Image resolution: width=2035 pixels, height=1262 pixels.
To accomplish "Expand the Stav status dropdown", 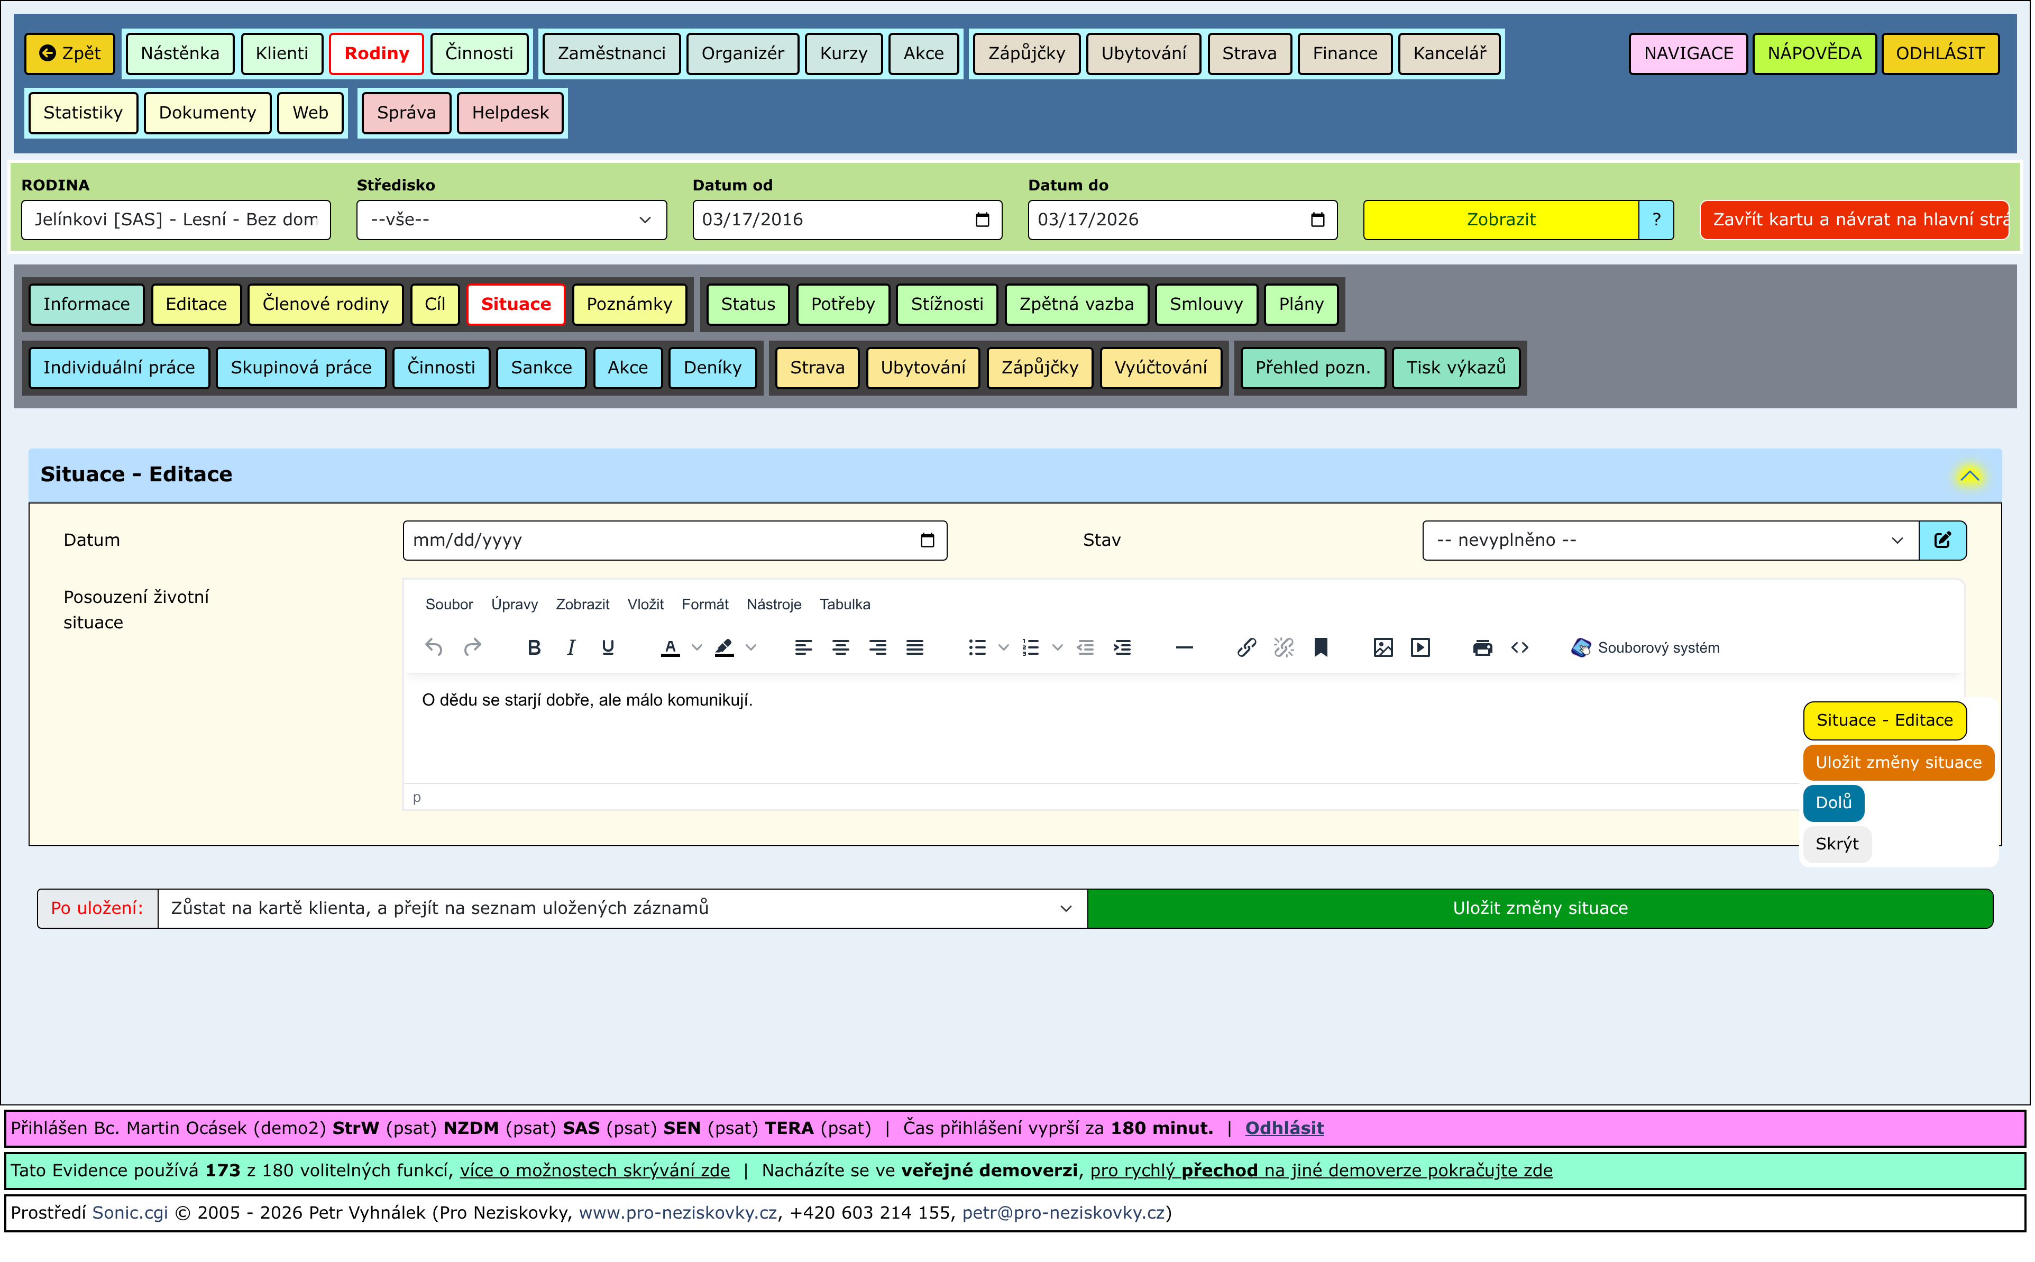I will tap(1669, 540).
